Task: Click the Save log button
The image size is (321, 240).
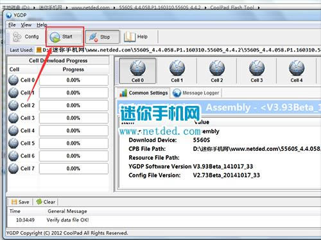Action: tap(20, 202)
